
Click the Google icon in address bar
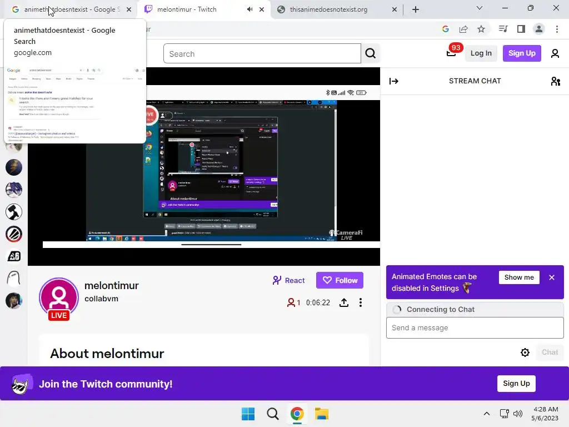coord(446,29)
